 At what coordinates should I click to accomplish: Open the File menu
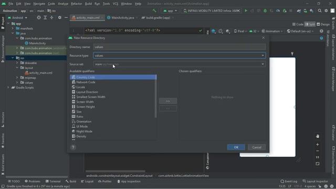coord(10,4)
